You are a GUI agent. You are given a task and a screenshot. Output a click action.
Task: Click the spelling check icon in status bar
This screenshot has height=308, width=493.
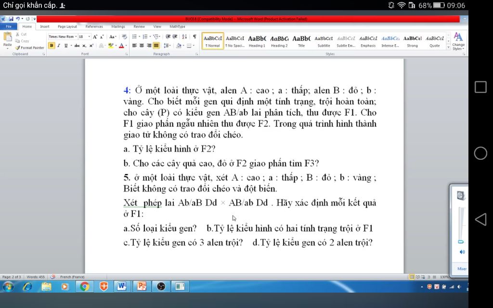click(53, 277)
